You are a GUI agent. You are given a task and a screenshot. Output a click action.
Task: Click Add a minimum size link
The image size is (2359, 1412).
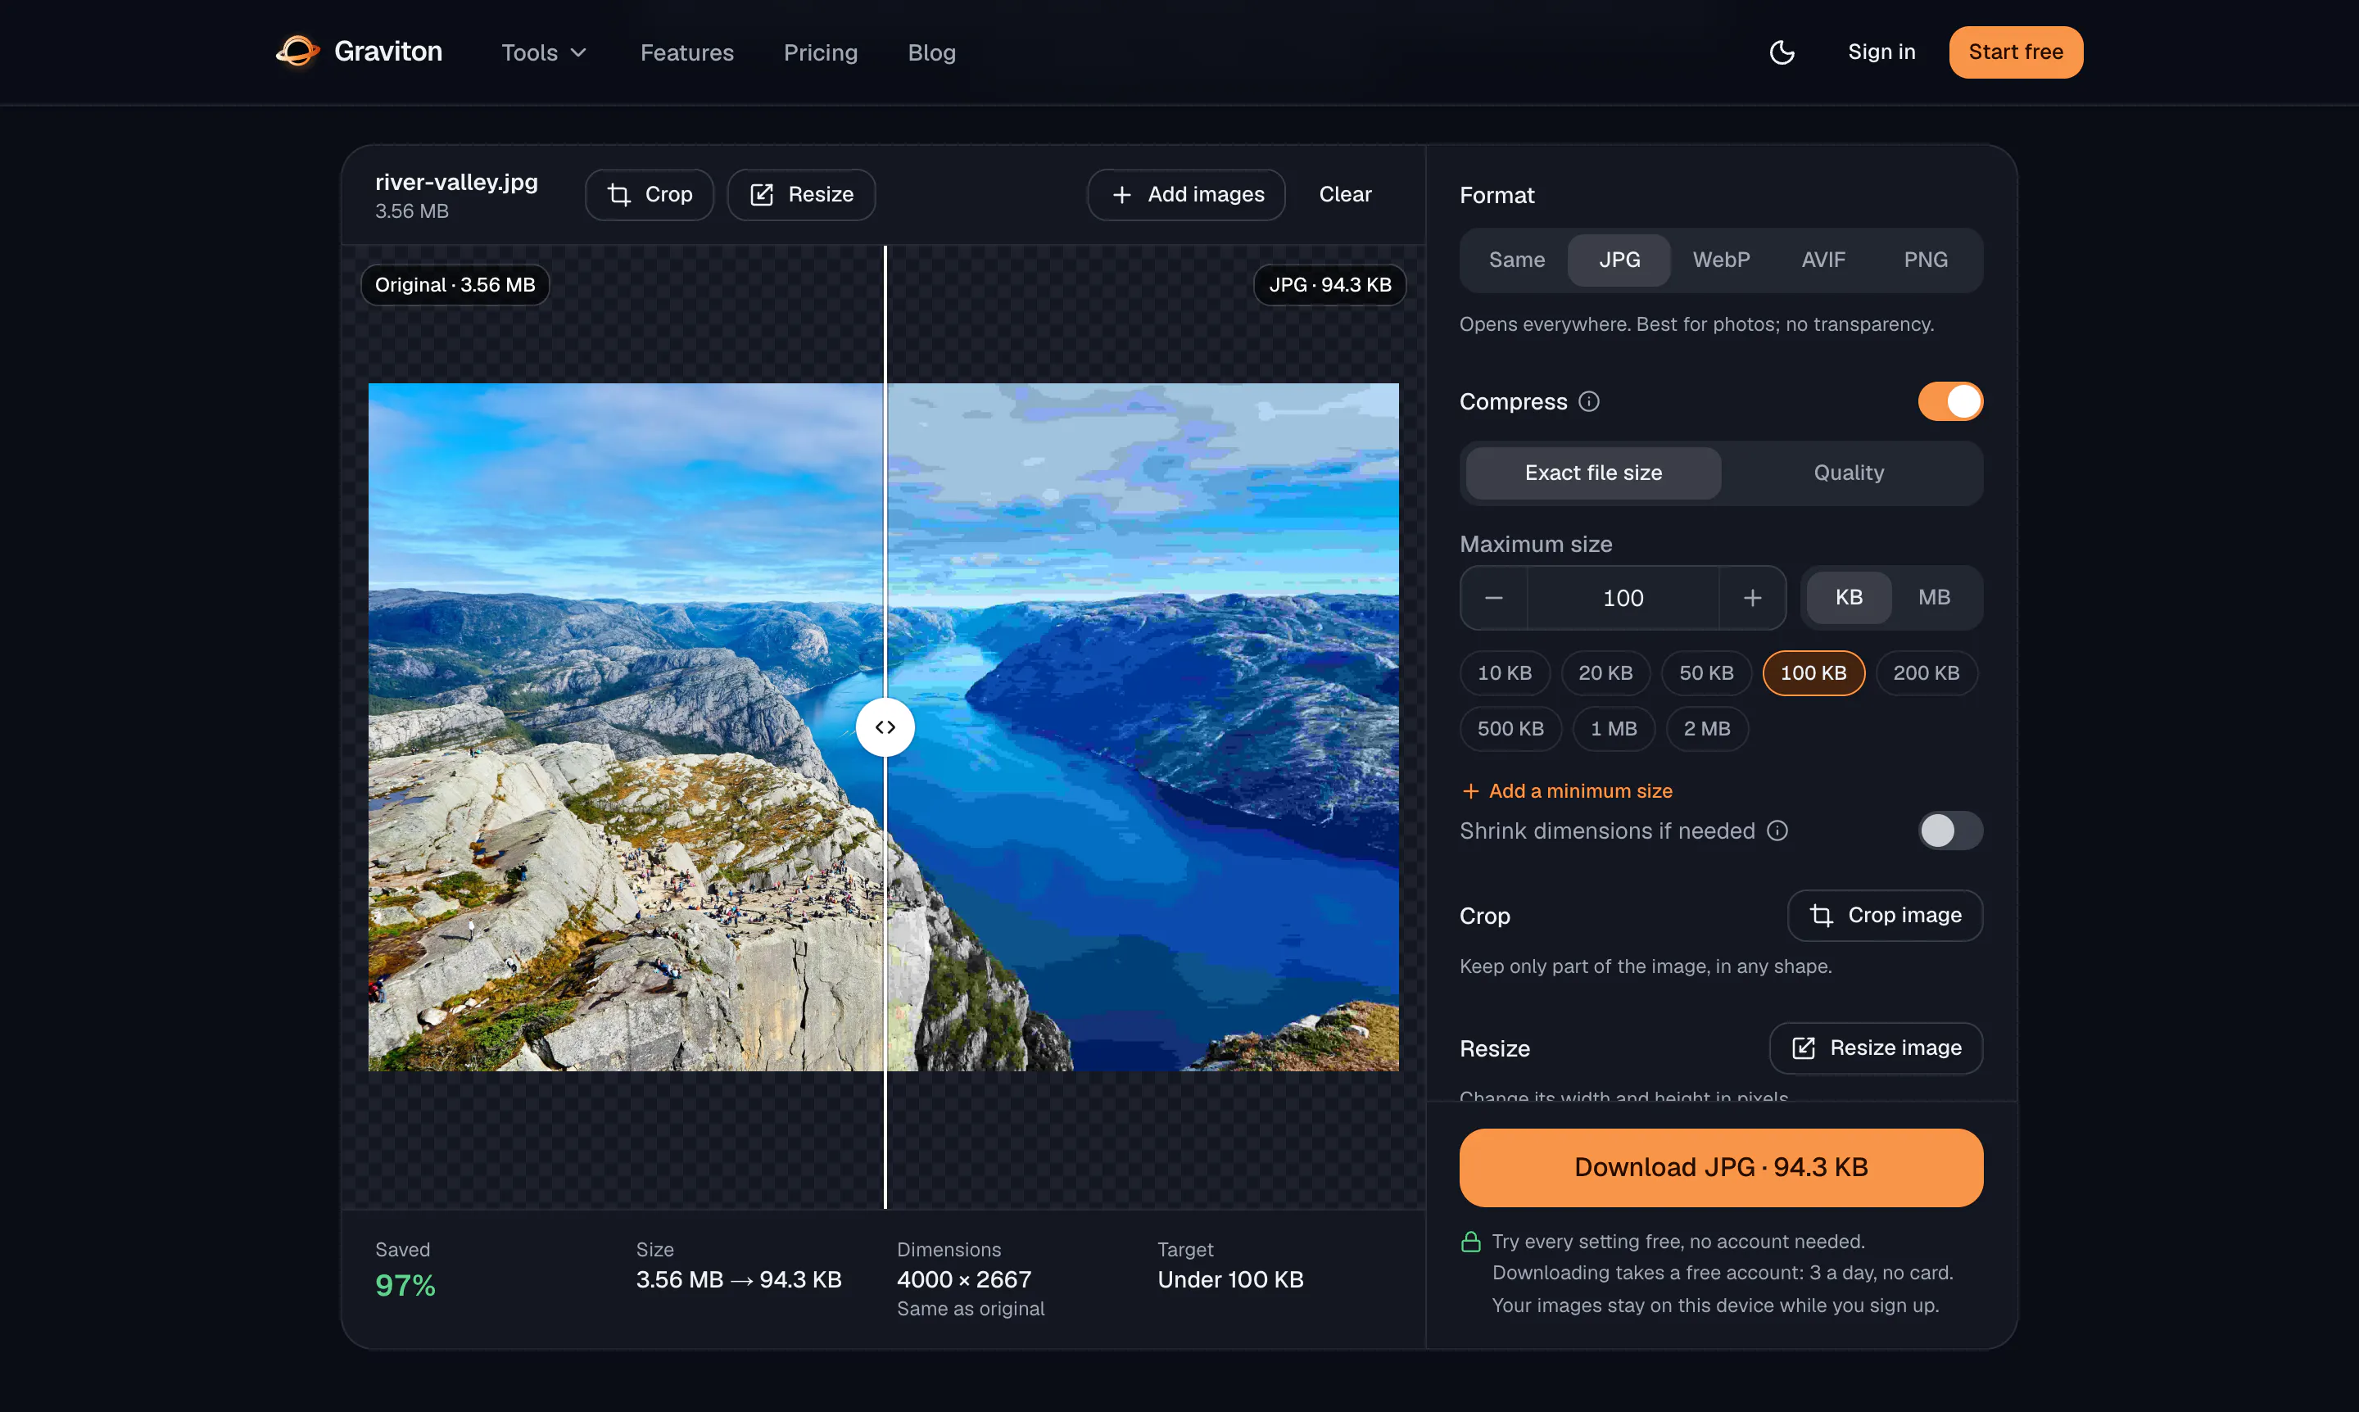(x=1566, y=790)
